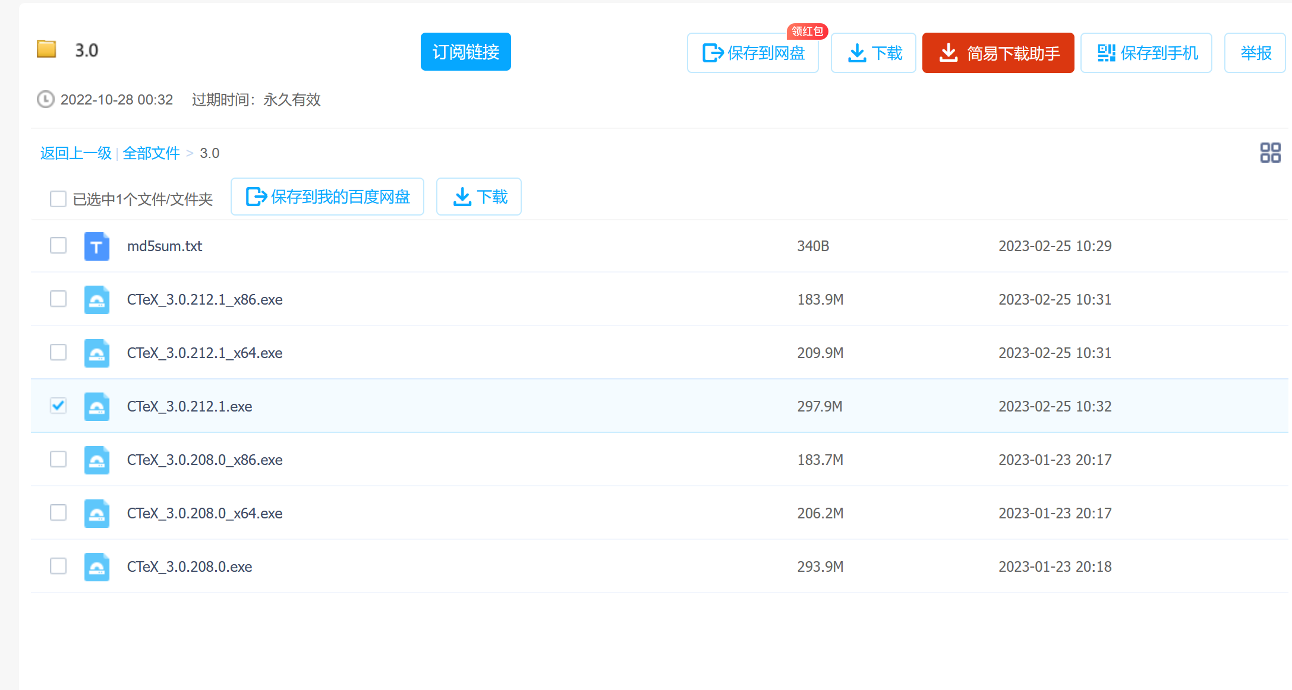1292x690 pixels.
Task: Click the yellow 3.0 folder icon
Action: 46,49
